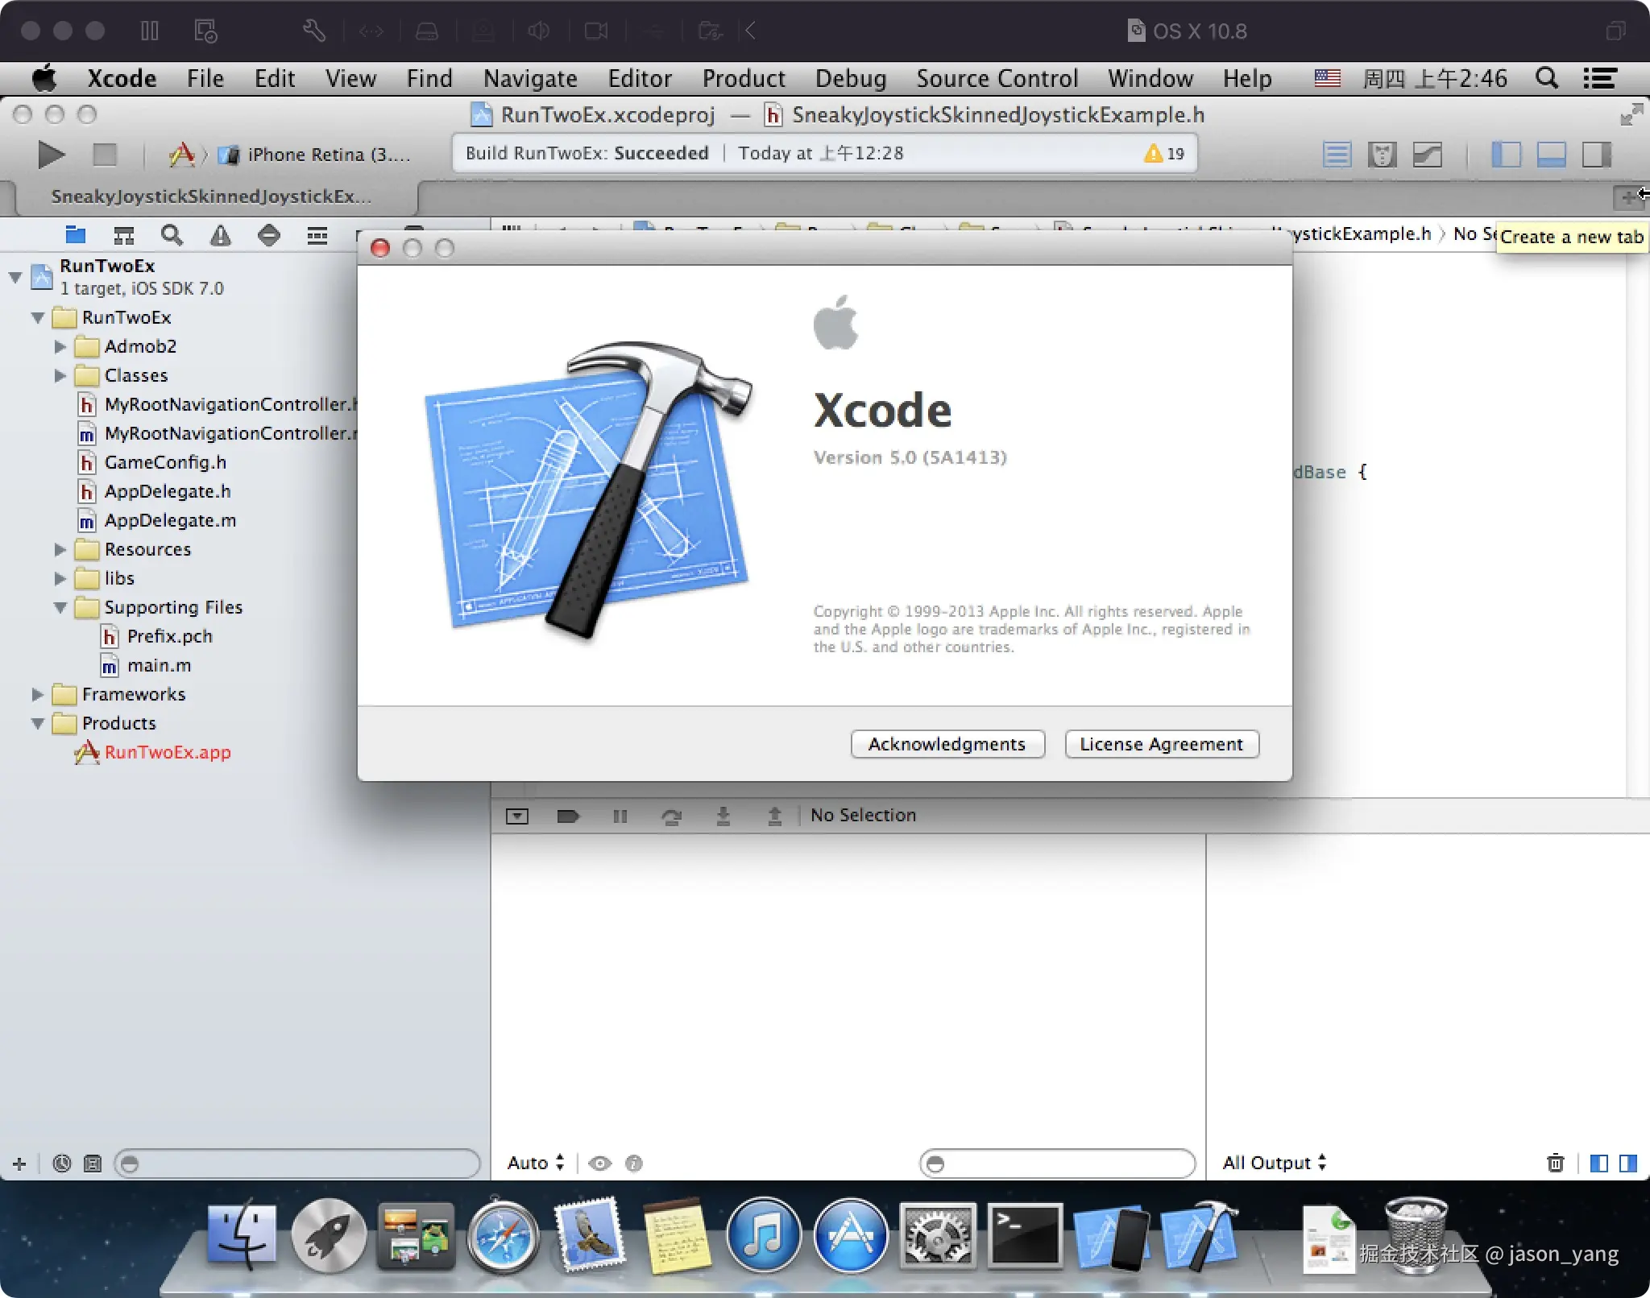1650x1298 pixels.
Task: Click the debug Step Over icon
Action: (x=671, y=816)
